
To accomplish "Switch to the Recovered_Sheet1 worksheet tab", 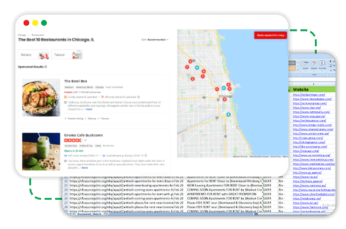I will 89,214.
